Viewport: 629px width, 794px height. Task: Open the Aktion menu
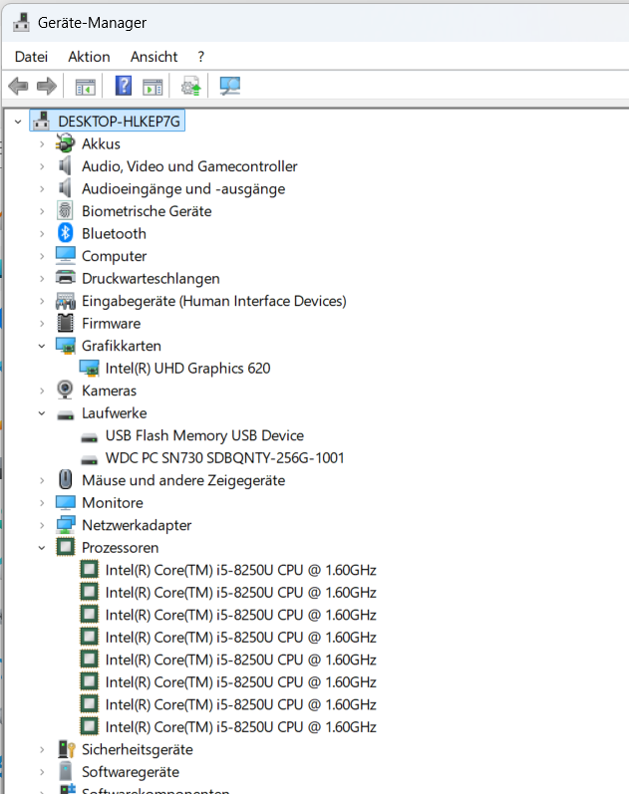[x=89, y=56]
